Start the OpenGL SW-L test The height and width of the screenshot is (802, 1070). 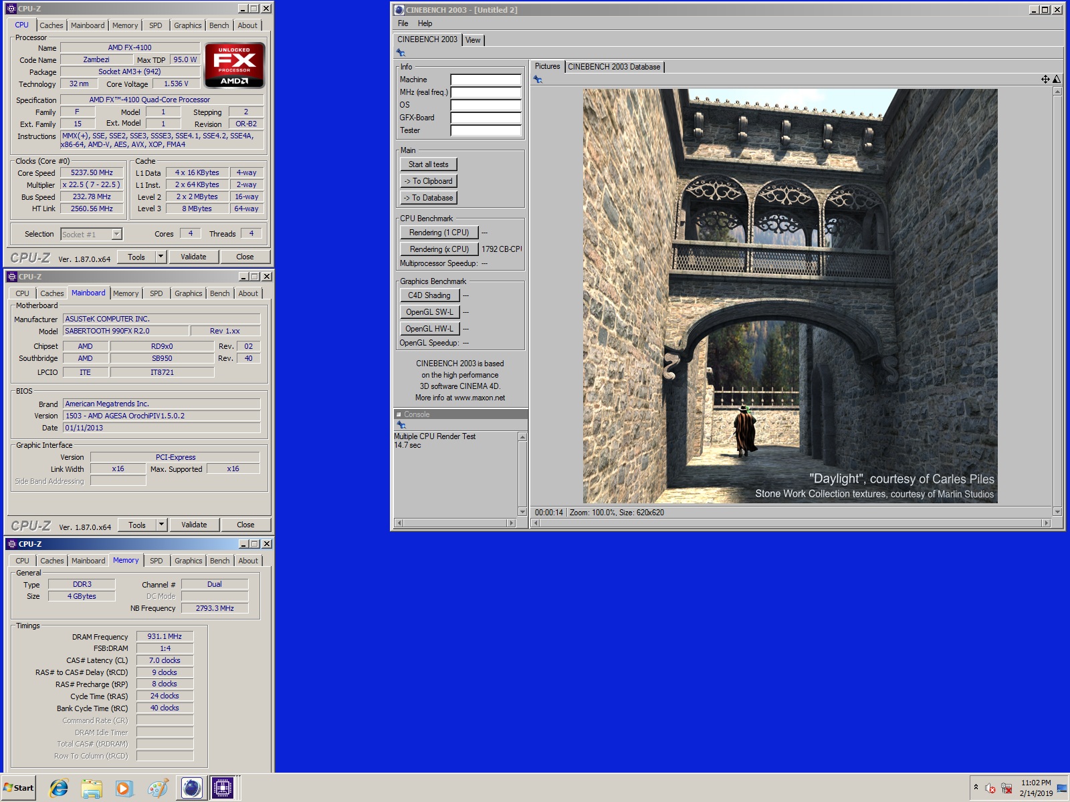click(x=429, y=312)
